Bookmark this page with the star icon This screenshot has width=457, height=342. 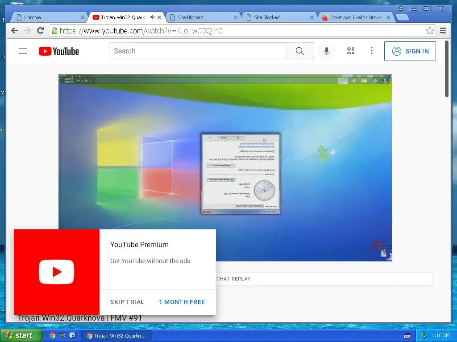click(430, 31)
